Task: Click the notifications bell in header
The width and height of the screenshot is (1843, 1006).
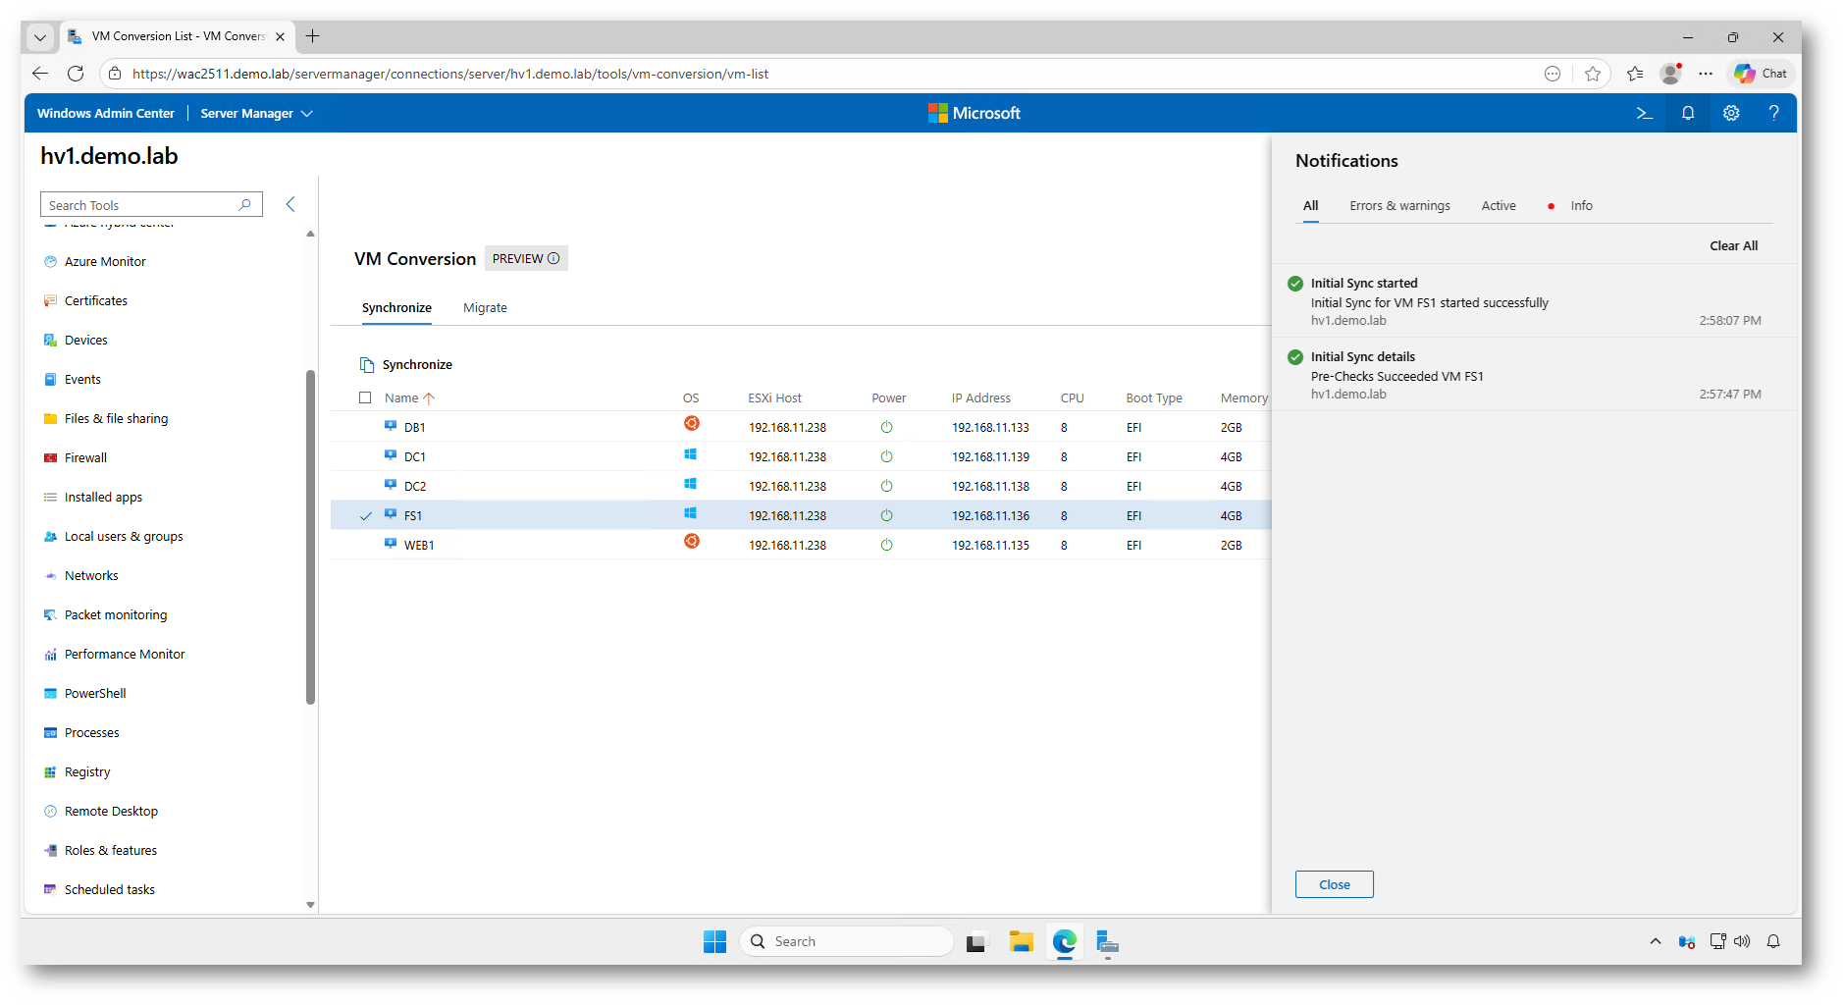Action: [1687, 113]
